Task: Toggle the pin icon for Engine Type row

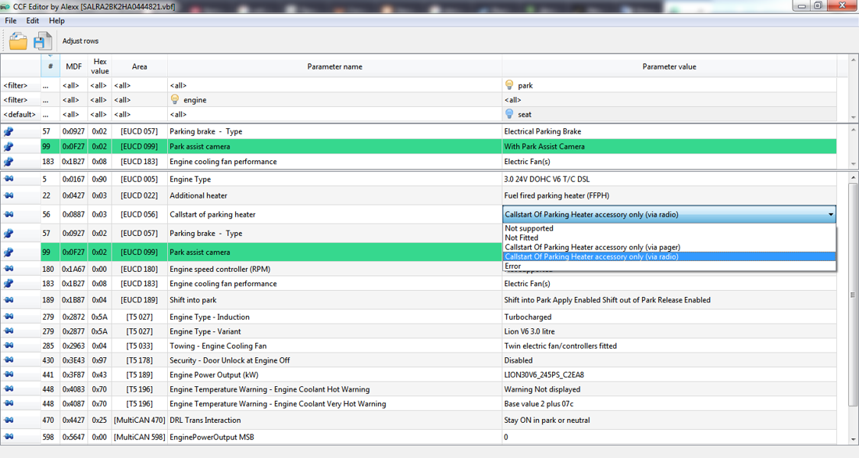Action: pyautogui.click(x=9, y=179)
